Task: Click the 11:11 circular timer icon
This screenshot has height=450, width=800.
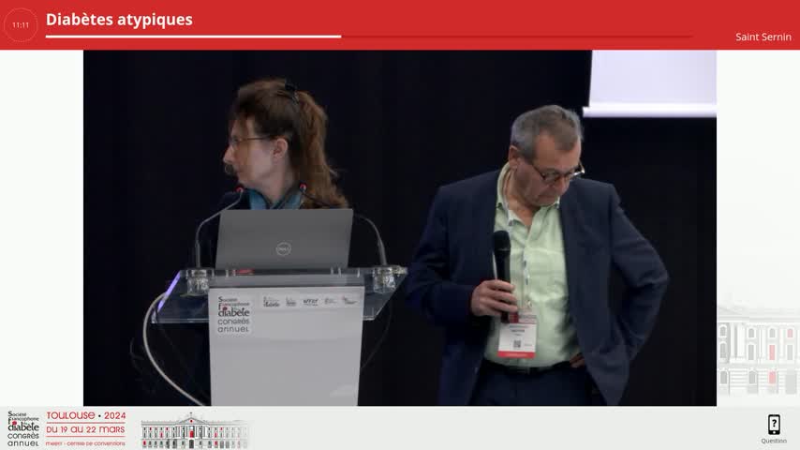Action: (x=21, y=25)
